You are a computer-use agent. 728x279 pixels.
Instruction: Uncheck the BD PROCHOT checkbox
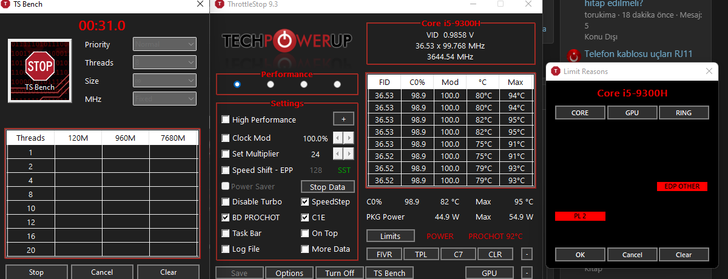(x=226, y=218)
